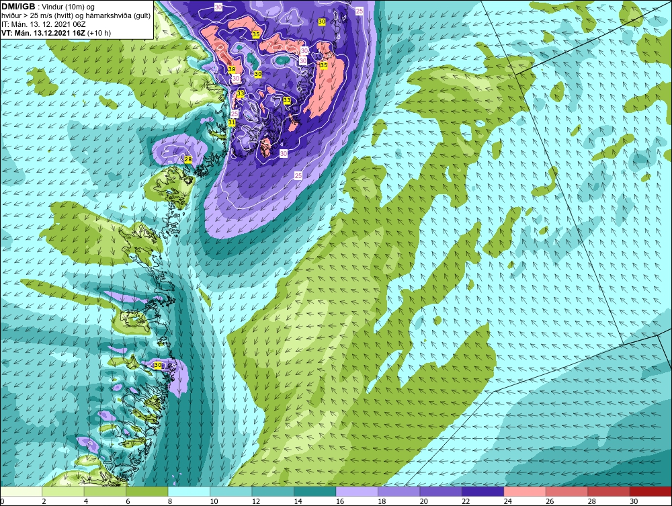Click the legend scale number "0"
672x506 pixels.
[x=2, y=501]
